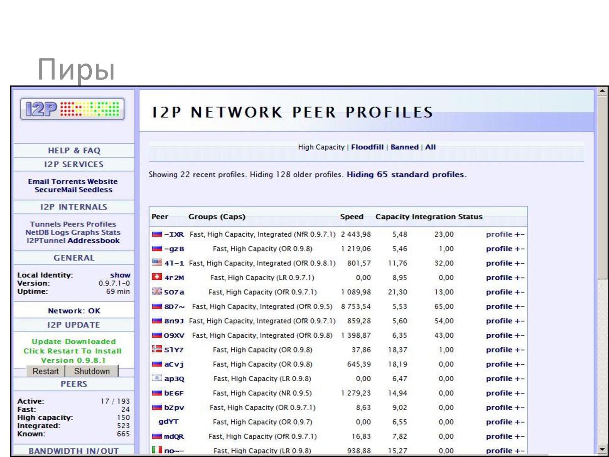Open the Torrents service link

69,181
